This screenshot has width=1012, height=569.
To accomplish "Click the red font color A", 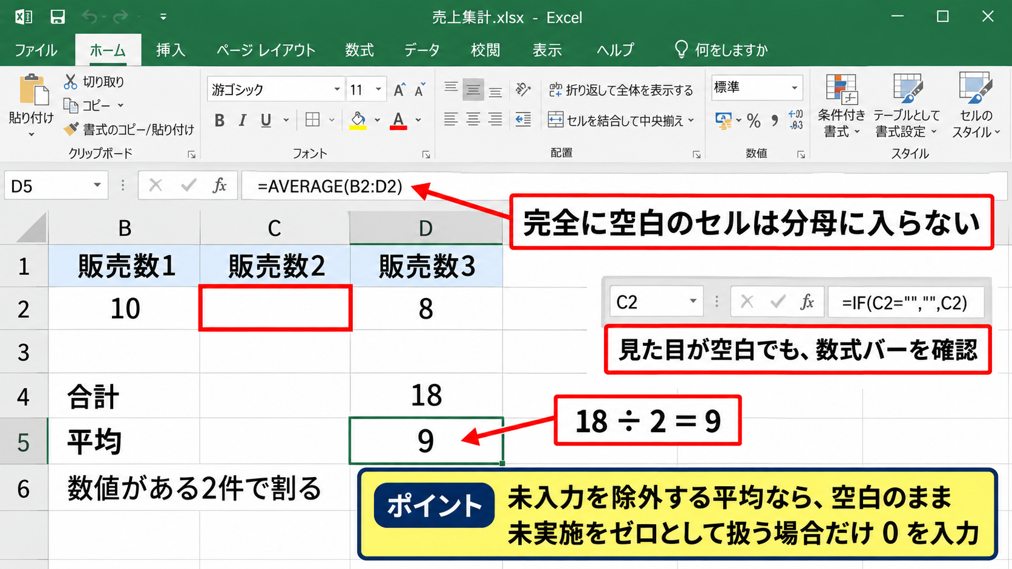I will (398, 120).
